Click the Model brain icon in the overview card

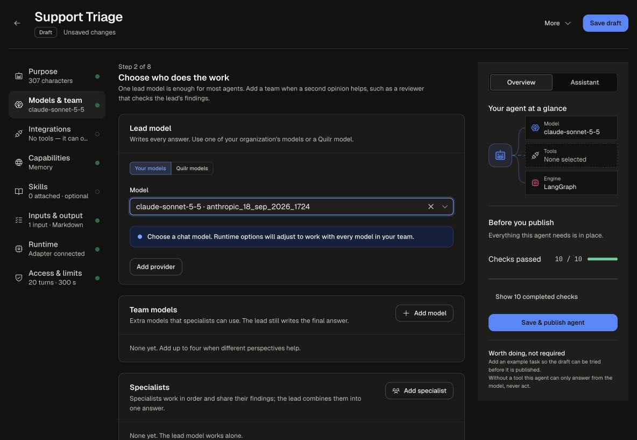click(535, 128)
